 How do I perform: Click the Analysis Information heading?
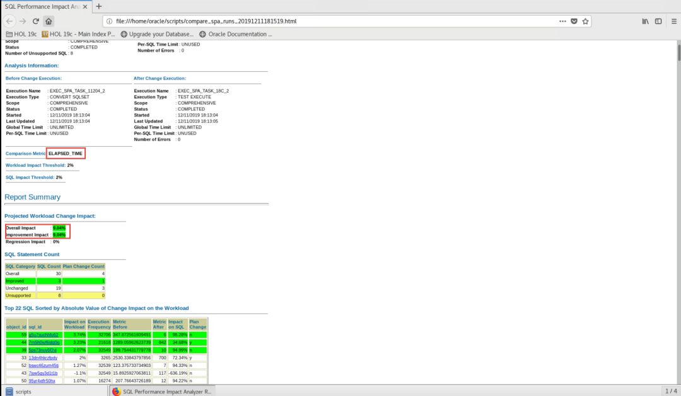[32, 65]
